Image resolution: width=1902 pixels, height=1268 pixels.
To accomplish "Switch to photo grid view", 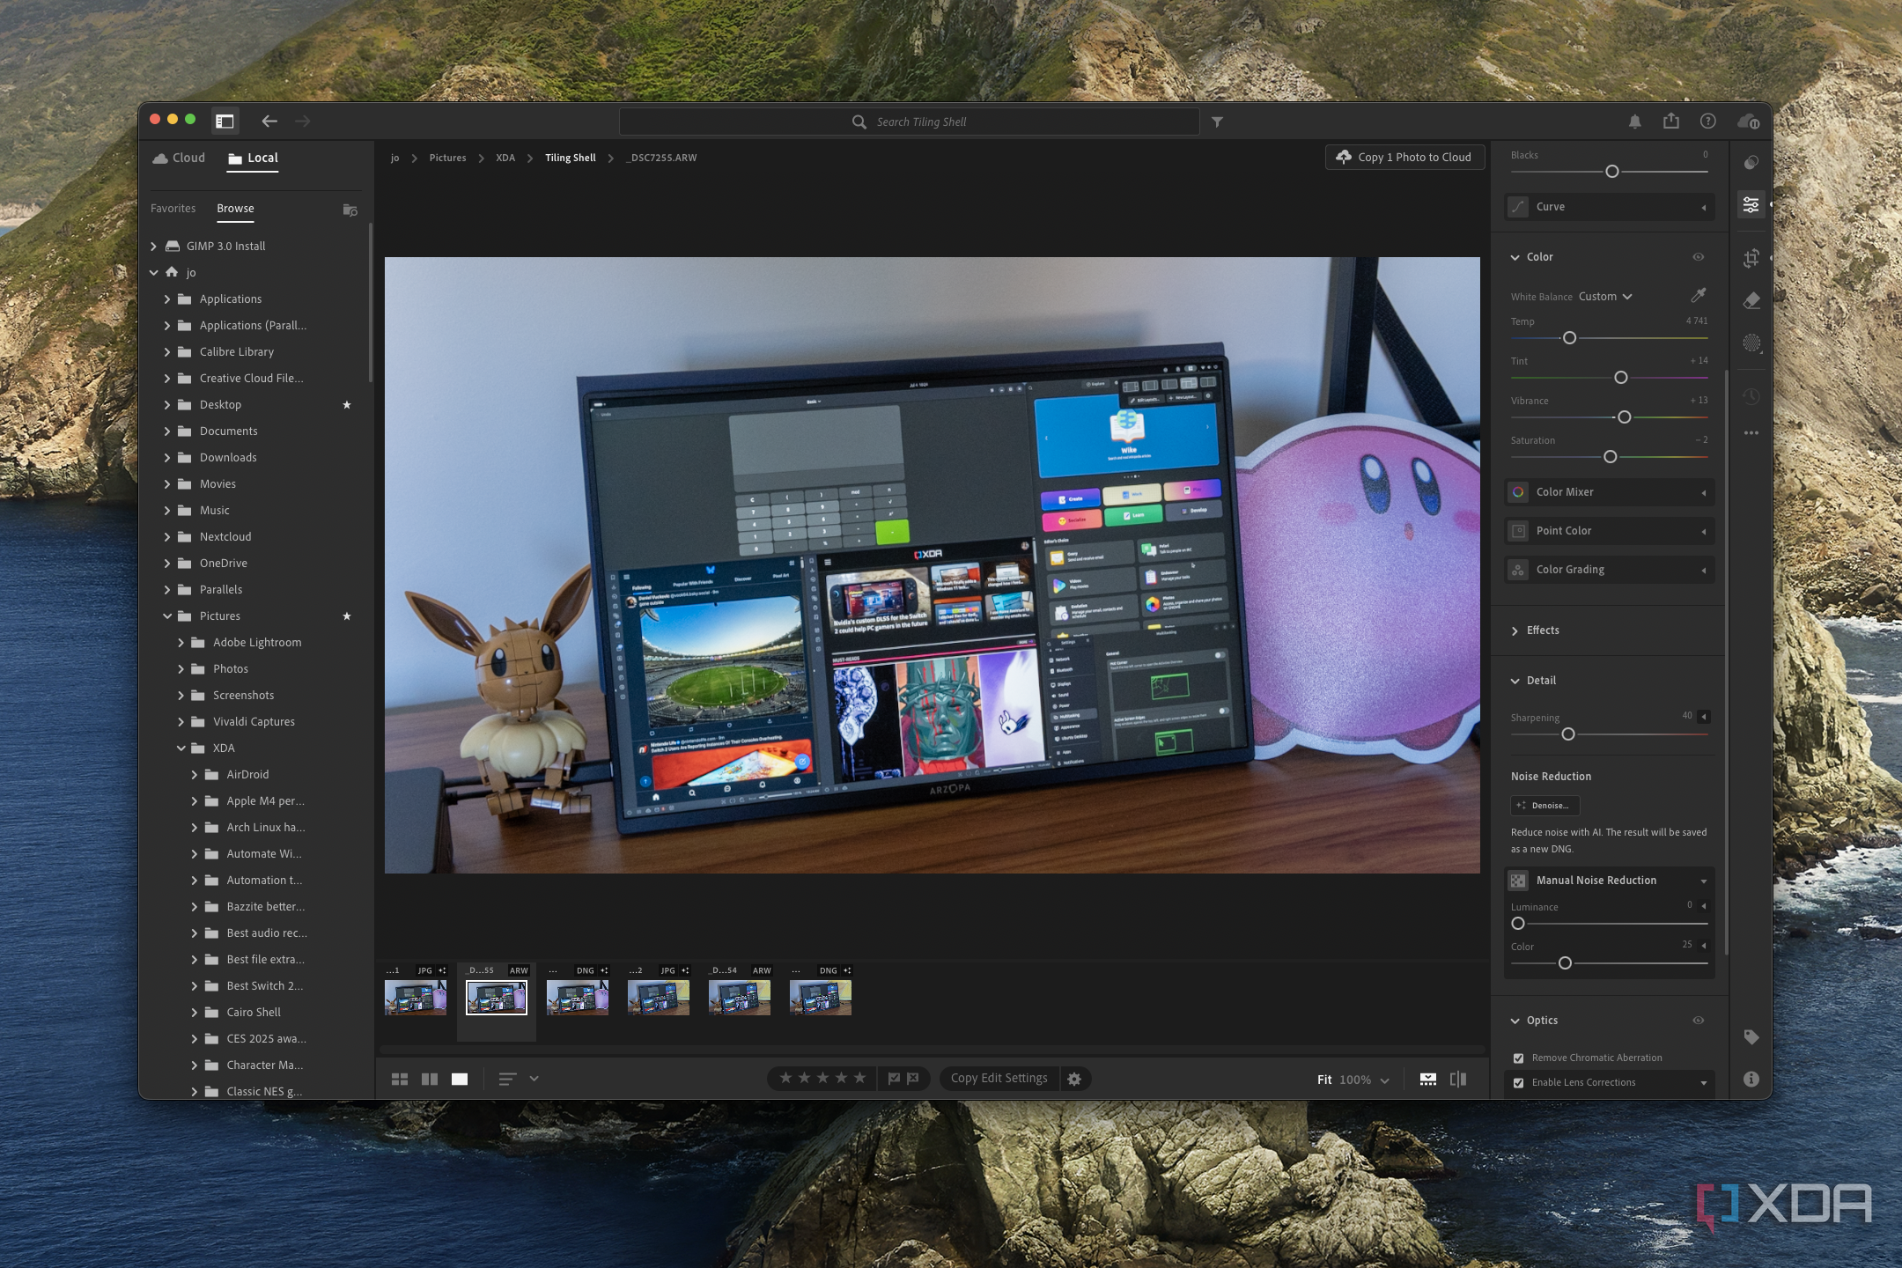I will (x=399, y=1079).
